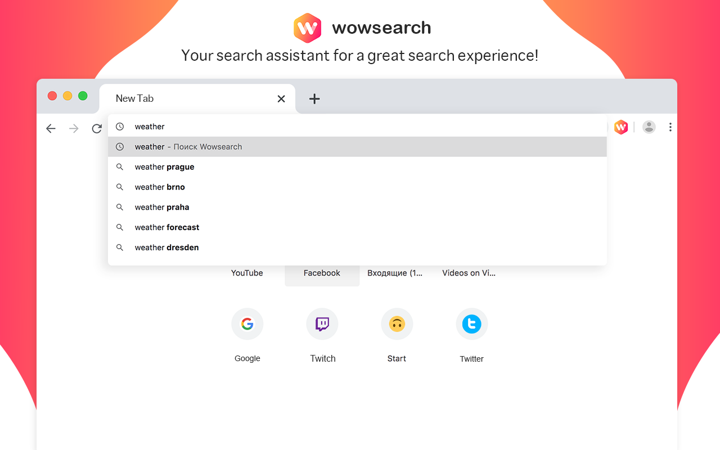Open the Twitter shortcut
The width and height of the screenshot is (720, 450).
pos(471,324)
